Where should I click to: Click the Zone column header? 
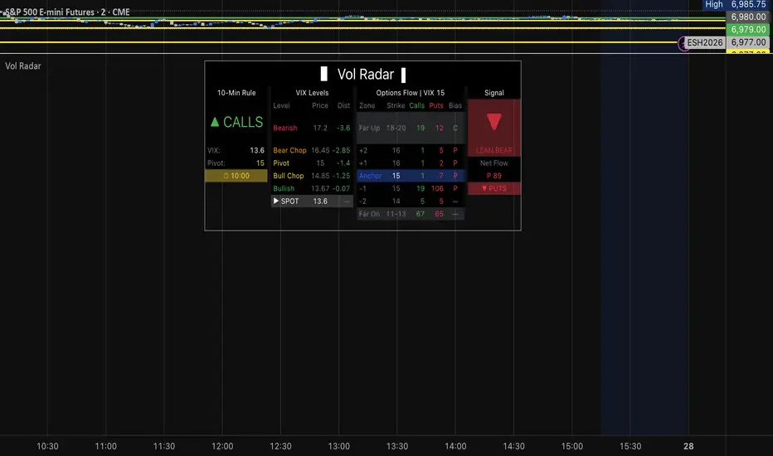(x=367, y=105)
